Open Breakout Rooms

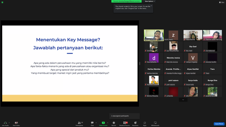[125, 123]
